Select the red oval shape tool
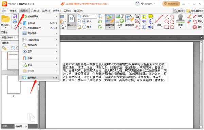The width and height of the screenshot is (204, 130). tap(166, 22)
